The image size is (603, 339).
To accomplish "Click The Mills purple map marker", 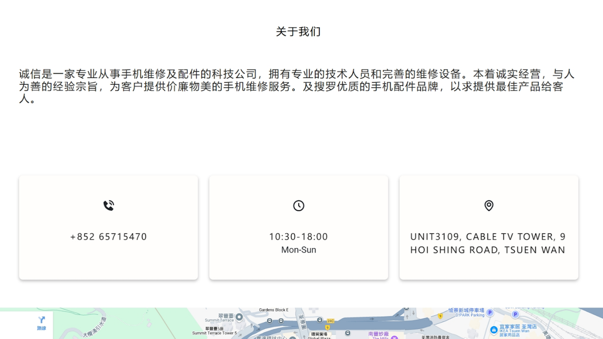I will click(395, 338).
